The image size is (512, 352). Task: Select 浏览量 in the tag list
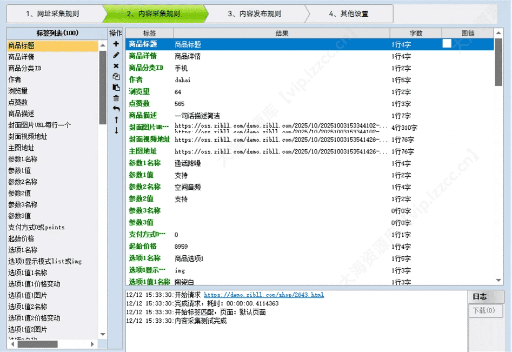pos(52,91)
